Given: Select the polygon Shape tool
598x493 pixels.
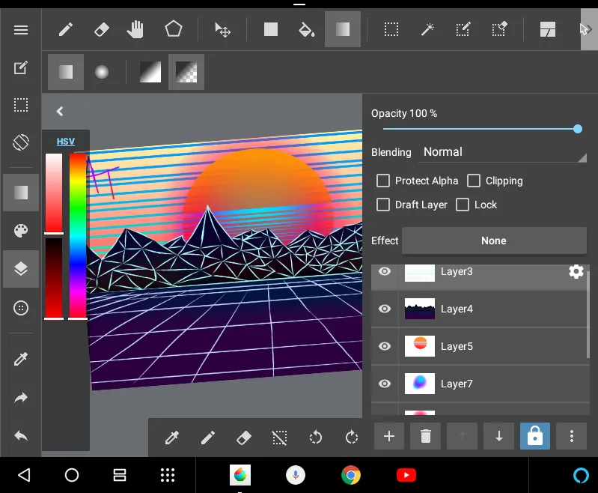Looking at the screenshot, I should coord(173,29).
